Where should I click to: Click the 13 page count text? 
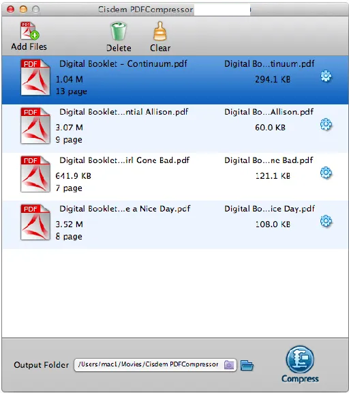72,91
